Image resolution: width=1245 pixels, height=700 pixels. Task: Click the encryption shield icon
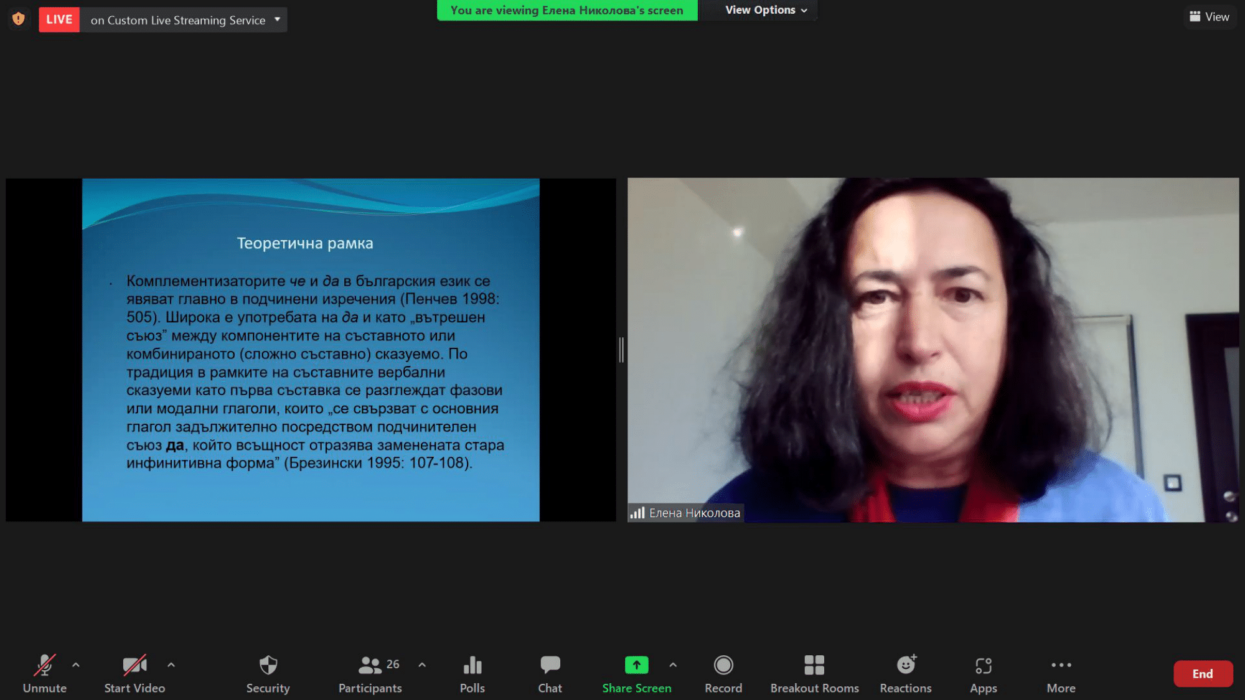pyautogui.click(x=19, y=19)
